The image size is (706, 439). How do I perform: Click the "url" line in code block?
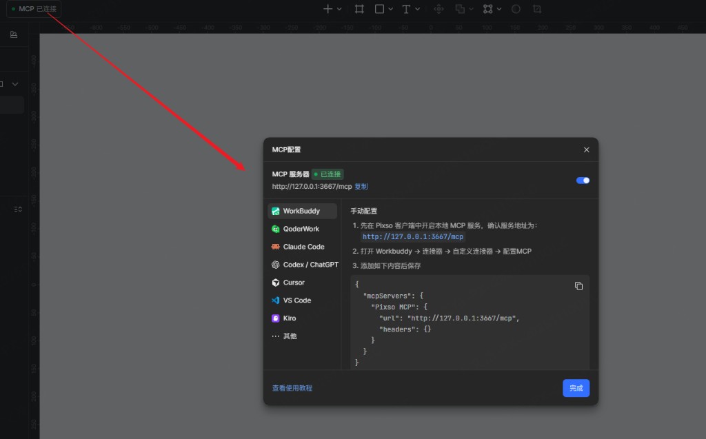[449, 318]
